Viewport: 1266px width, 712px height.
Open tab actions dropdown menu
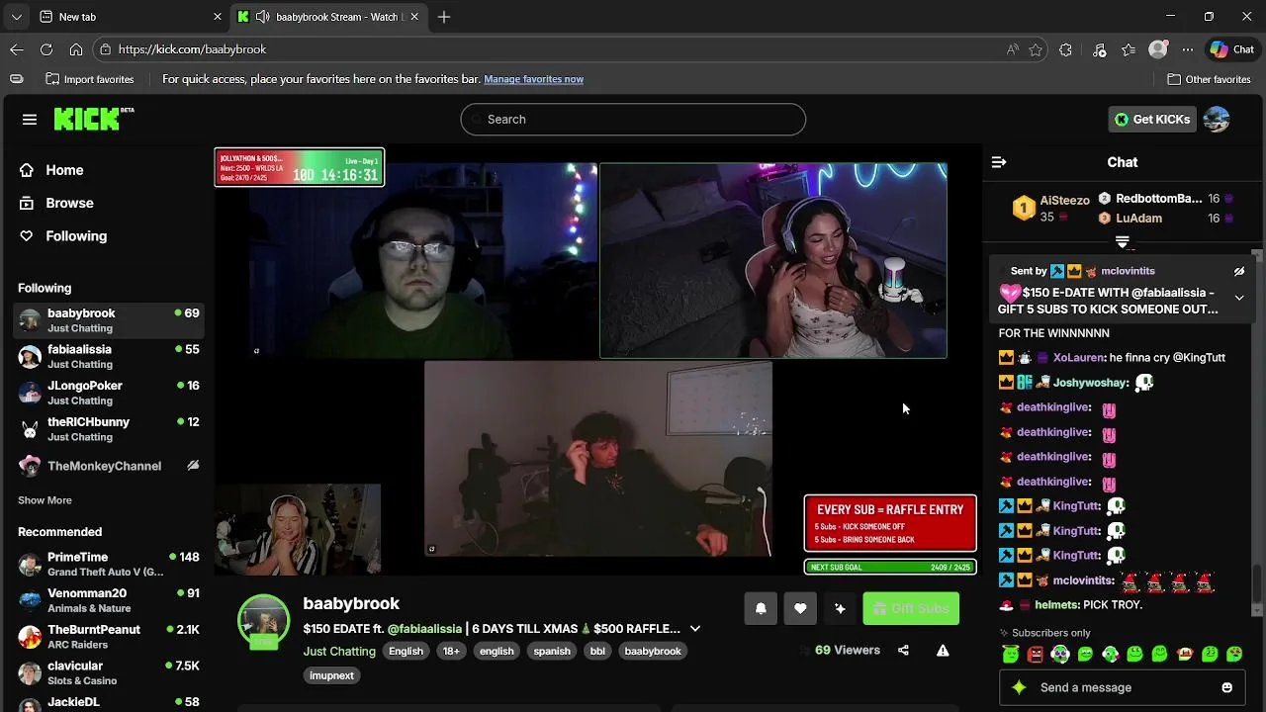click(16, 17)
